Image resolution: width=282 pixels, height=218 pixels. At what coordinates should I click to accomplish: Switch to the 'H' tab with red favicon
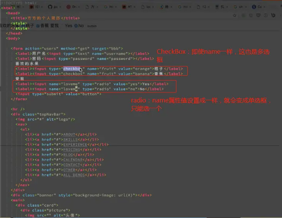point(129,7)
